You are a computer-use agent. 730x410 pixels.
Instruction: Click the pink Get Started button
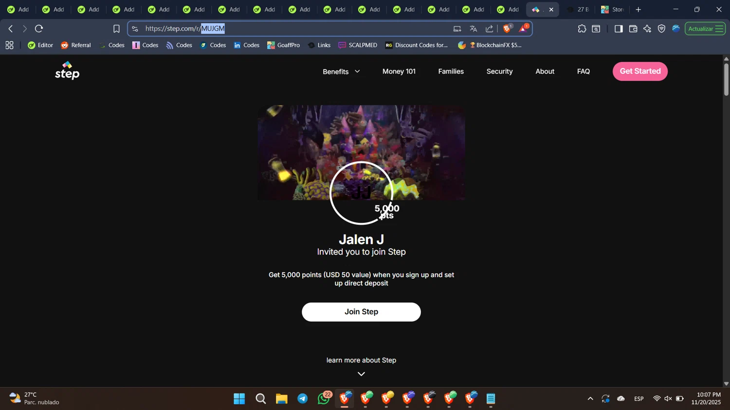click(640, 71)
